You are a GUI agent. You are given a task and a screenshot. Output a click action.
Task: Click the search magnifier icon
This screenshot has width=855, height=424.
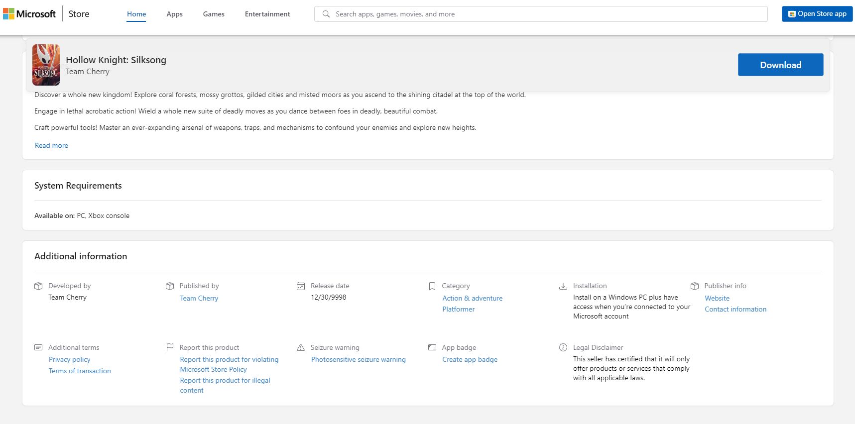pyautogui.click(x=326, y=14)
